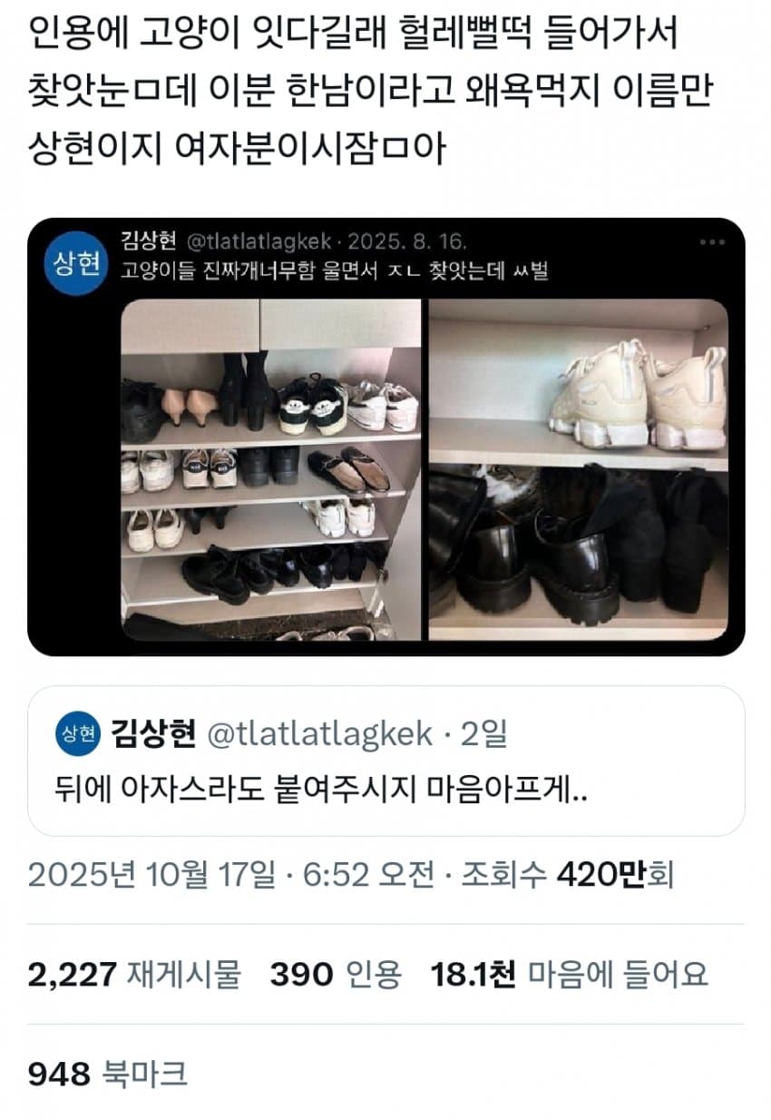Click the 2025년 10월 17일 post date
Viewport: 771px width, 1120px height.
click(151, 876)
